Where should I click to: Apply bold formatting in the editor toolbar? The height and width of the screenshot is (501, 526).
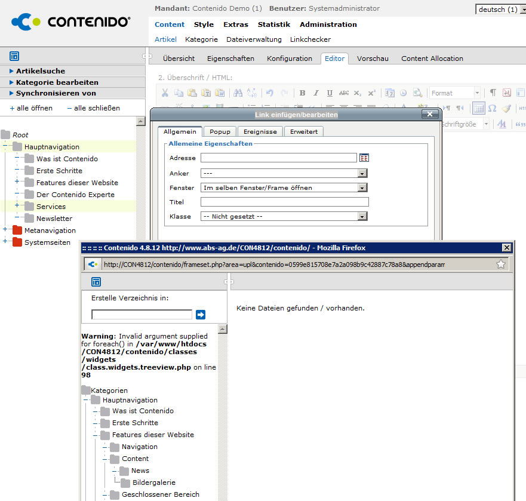pyautogui.click(x=302, y=93)
